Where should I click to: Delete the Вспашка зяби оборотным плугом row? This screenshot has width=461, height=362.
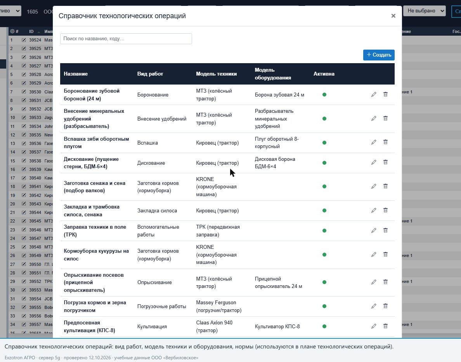pyautogui.click(x=385, y=142)
